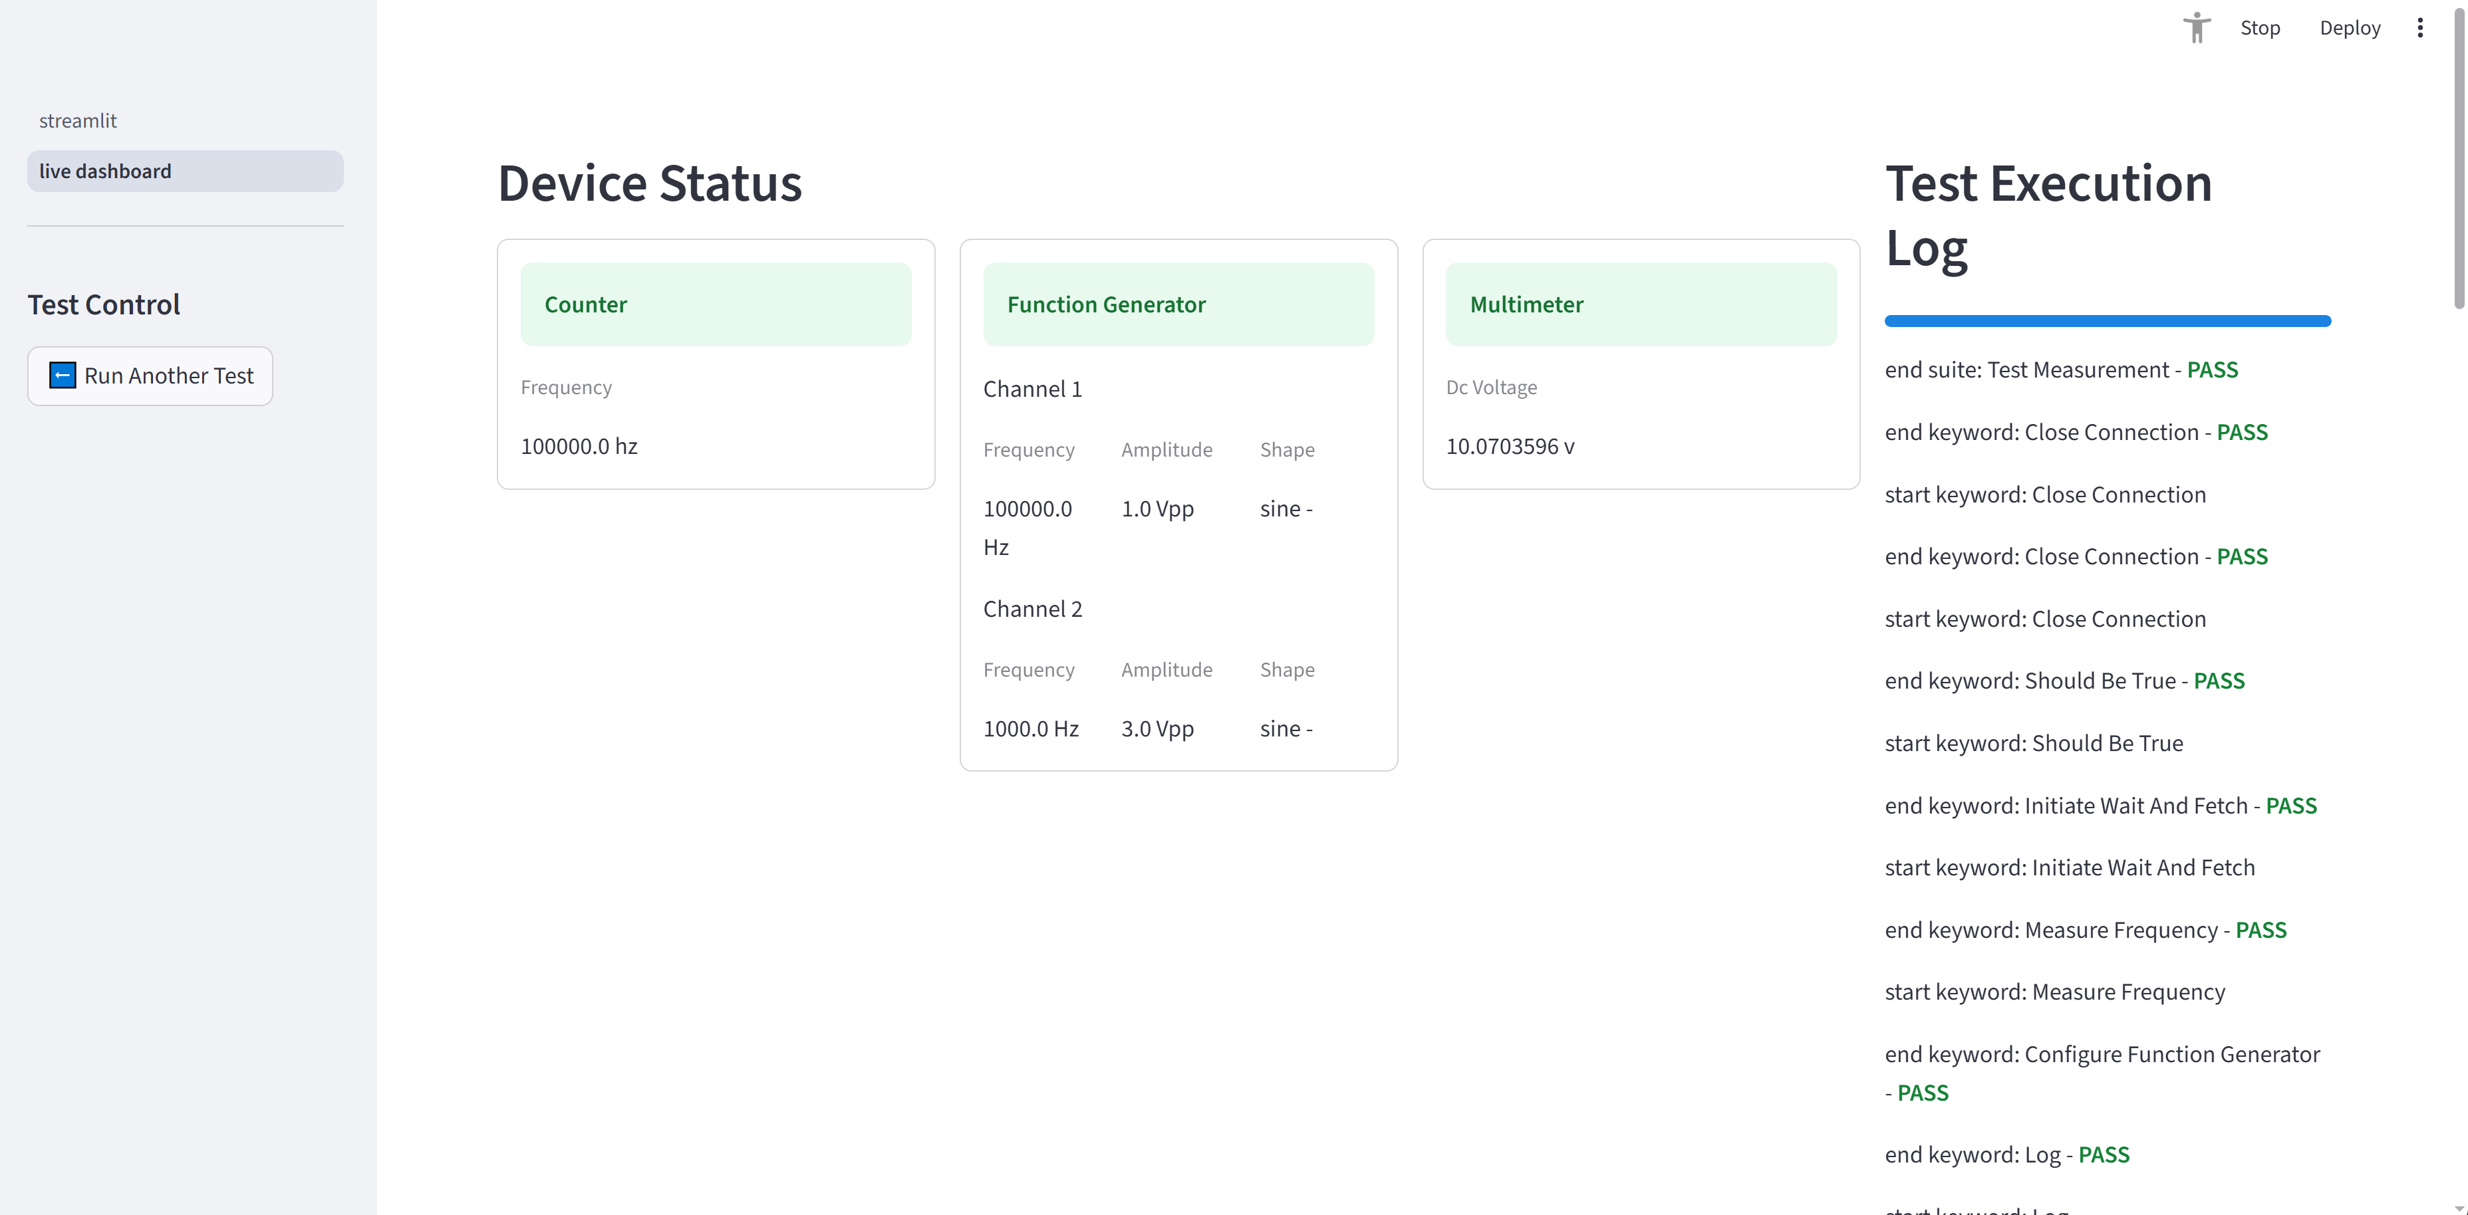Viewport: 2468px width, 1215px height.
Task: Click log entry start keyword Initiate Wait And Fetch
Action: point(2070,867)
